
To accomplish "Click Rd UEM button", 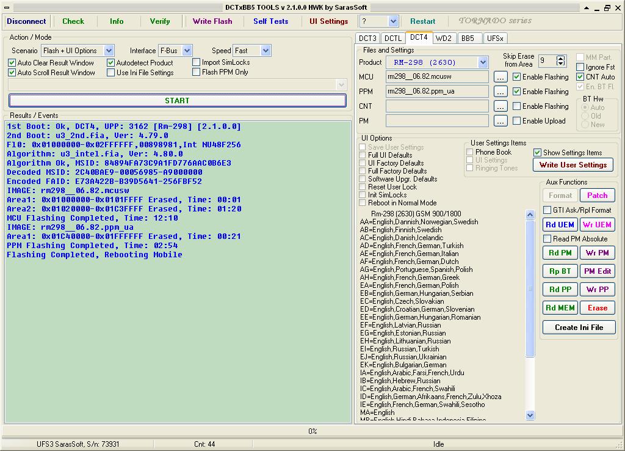I will 560,225.
